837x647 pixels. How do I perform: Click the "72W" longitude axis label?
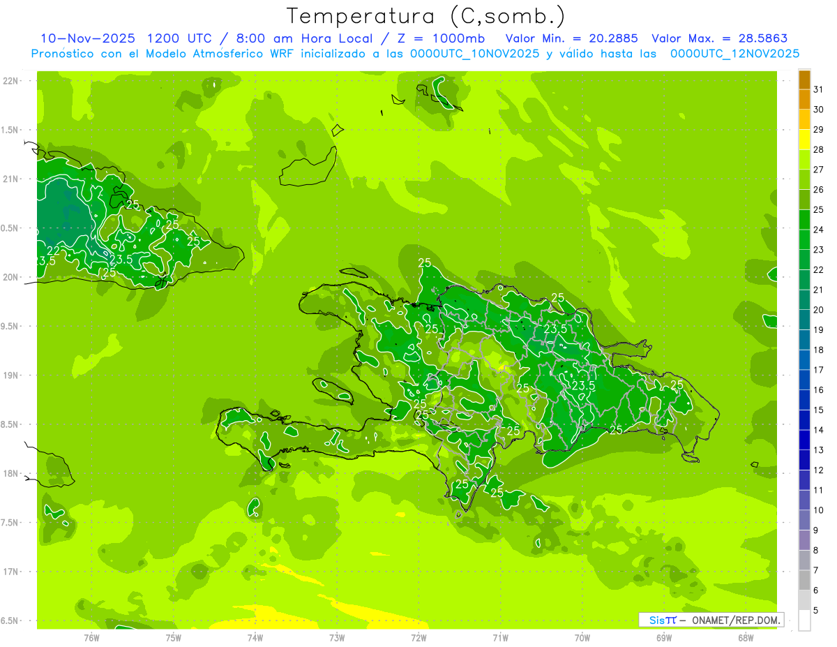coord(418,637)
